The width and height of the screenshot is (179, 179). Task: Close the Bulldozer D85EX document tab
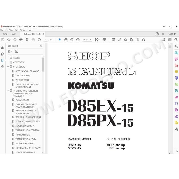[x=43, y=34]
